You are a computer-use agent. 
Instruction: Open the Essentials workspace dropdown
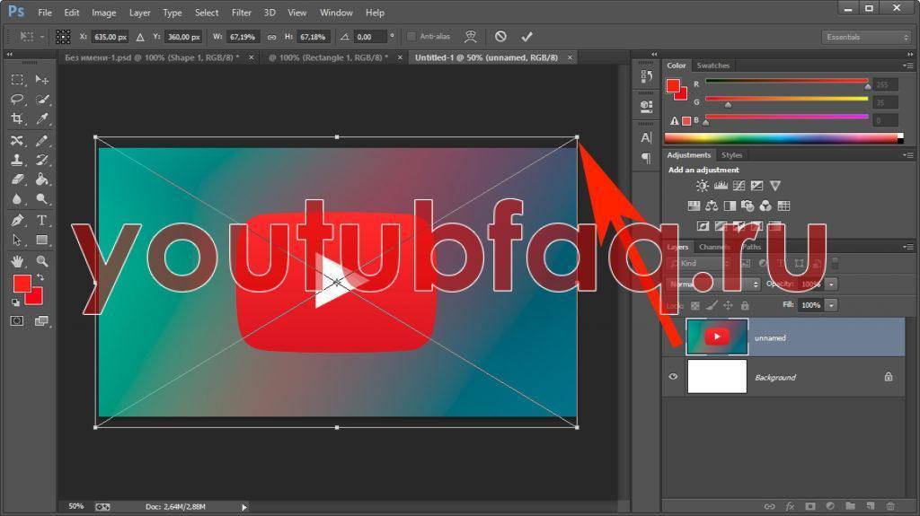(866, 37)
